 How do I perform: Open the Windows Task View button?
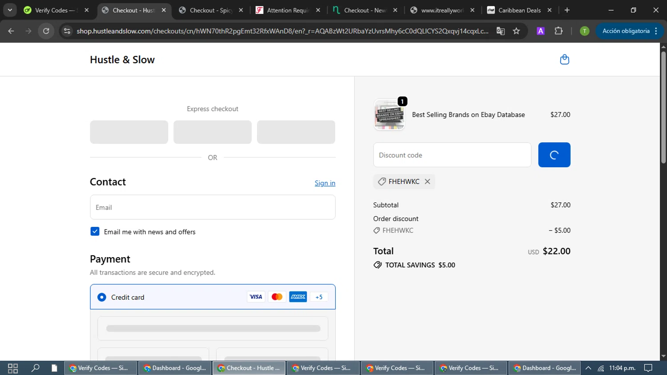[13, 368]
